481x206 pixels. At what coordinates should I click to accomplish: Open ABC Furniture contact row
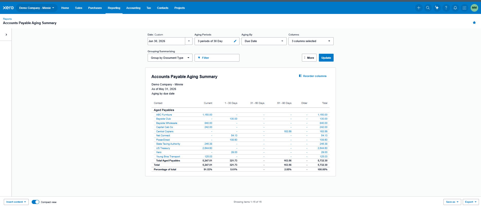pos(164,115)
